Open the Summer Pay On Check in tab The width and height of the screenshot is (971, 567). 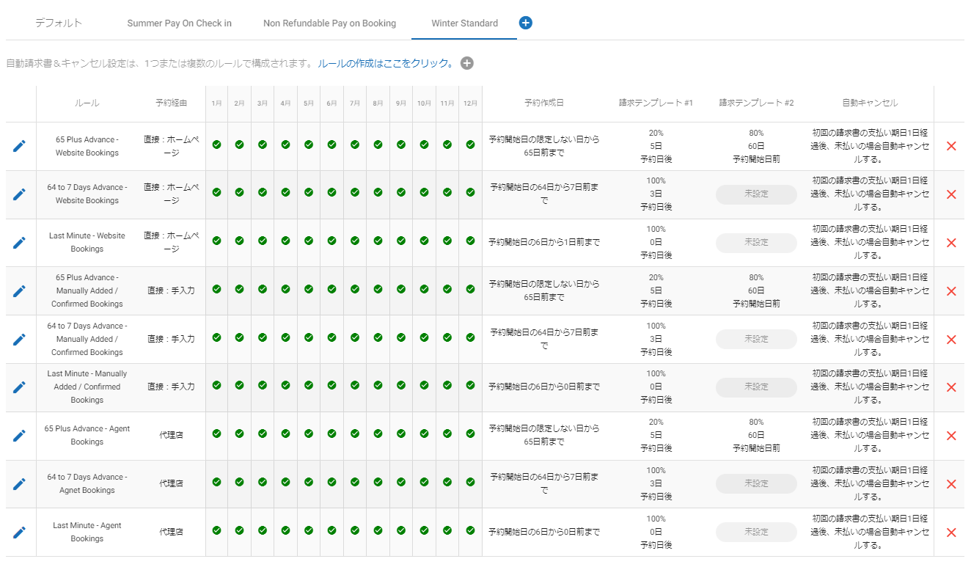[x=179, y=23]
